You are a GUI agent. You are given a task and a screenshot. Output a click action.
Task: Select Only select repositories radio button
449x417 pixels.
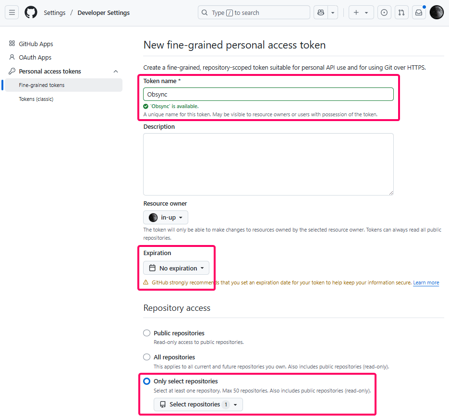pyautogui.click(x=146, y=381)
